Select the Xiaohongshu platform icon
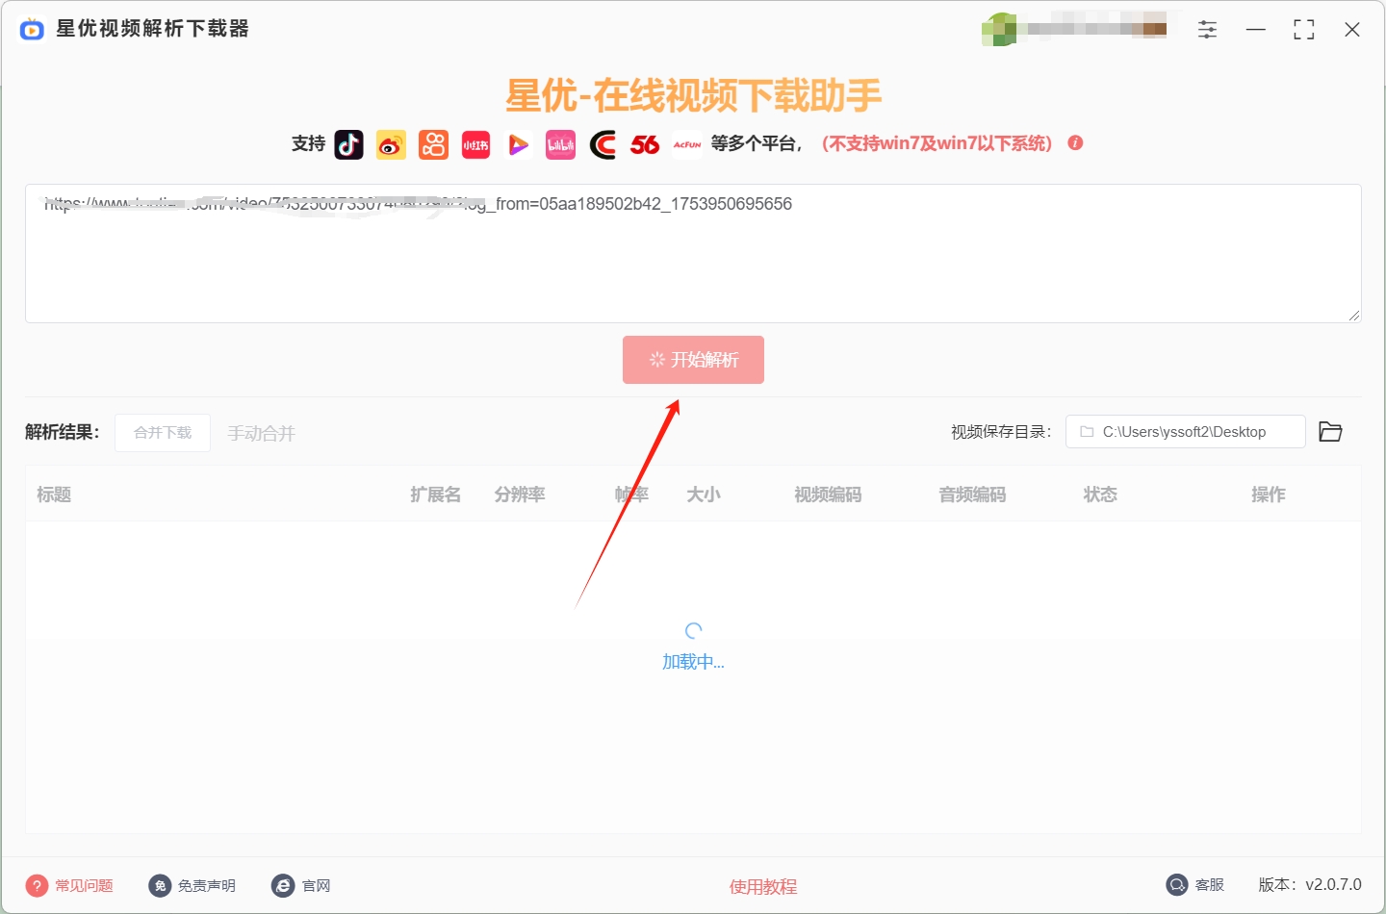This screenshot has height=914, width=1386. [475, 144]
